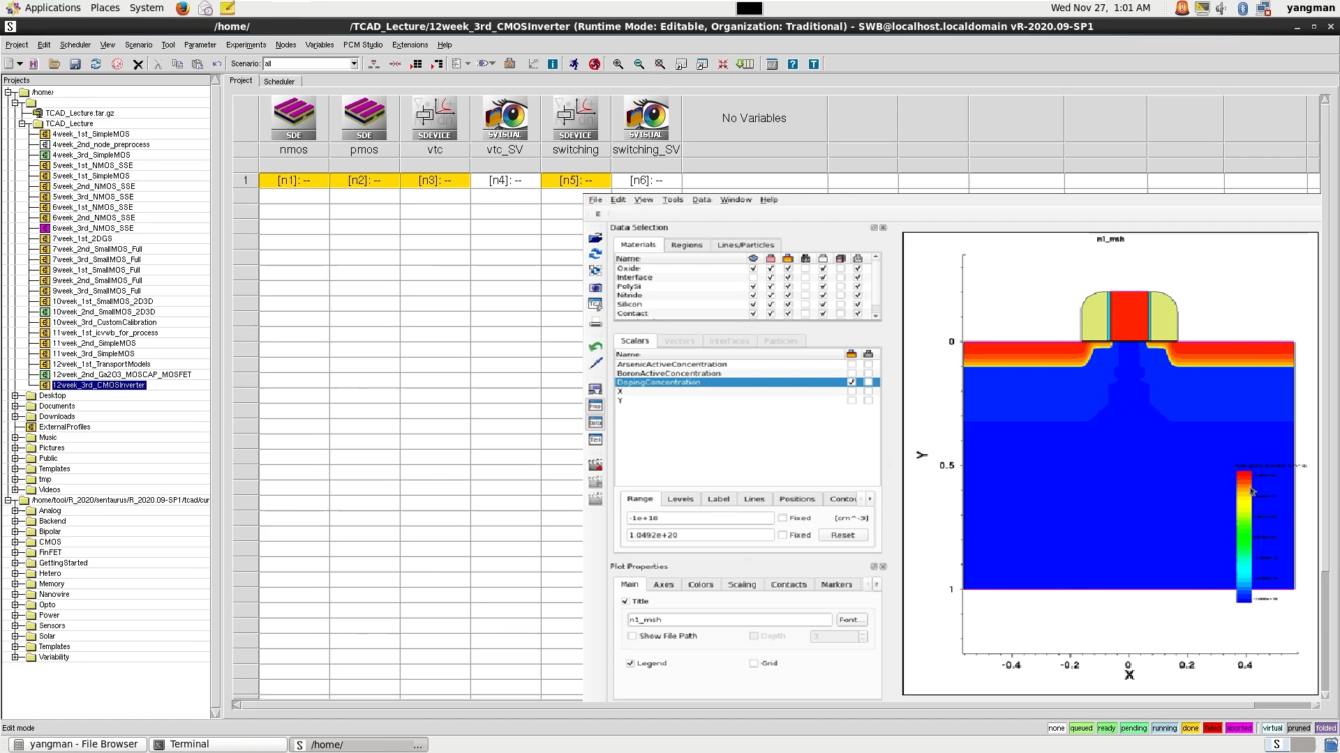The width and height of the screenshot is (1340, 753).
Task: Click the Reset range button
Action: click(842, 535)
